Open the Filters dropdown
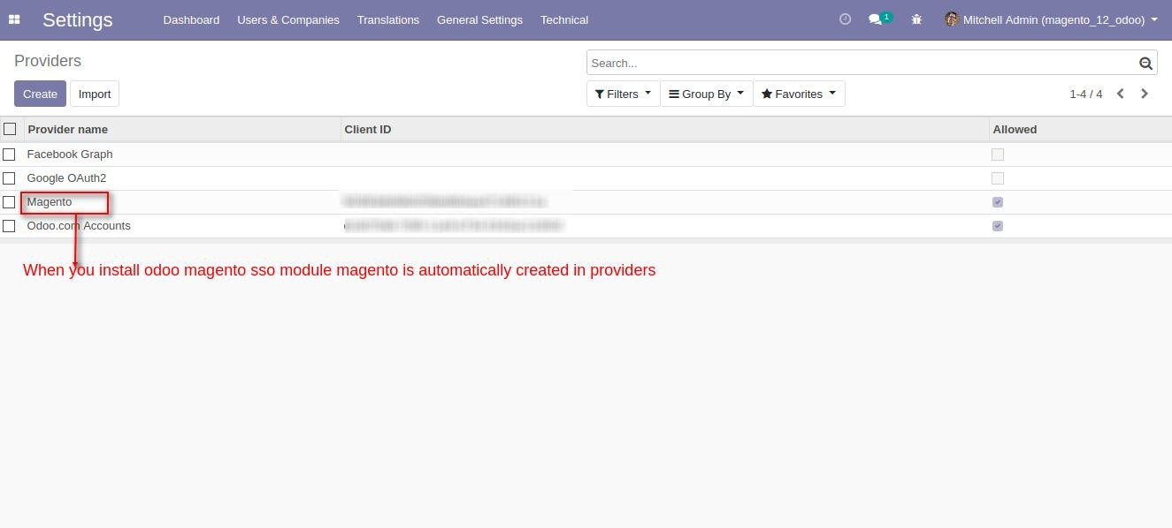The width and height of the screenshot is (1172, 528). (x=623, y=94)
